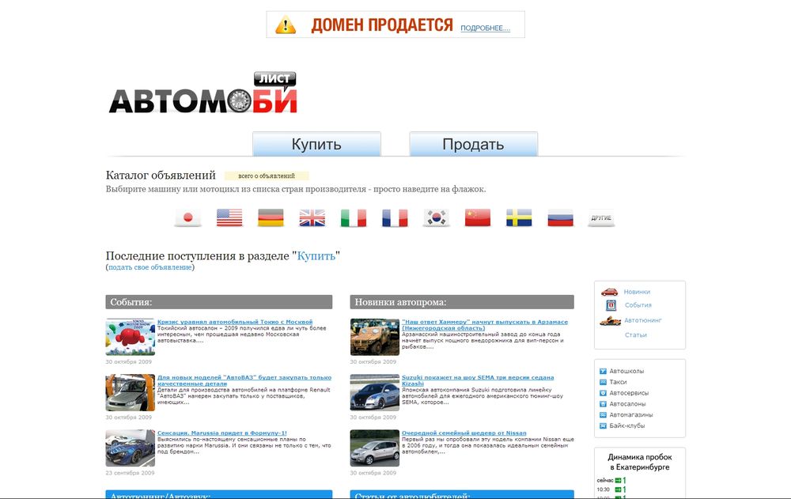Open Байк-клубы directory link
Viewport: 791px width, 499px height.
pyautogui.click(x=627, y=425)
